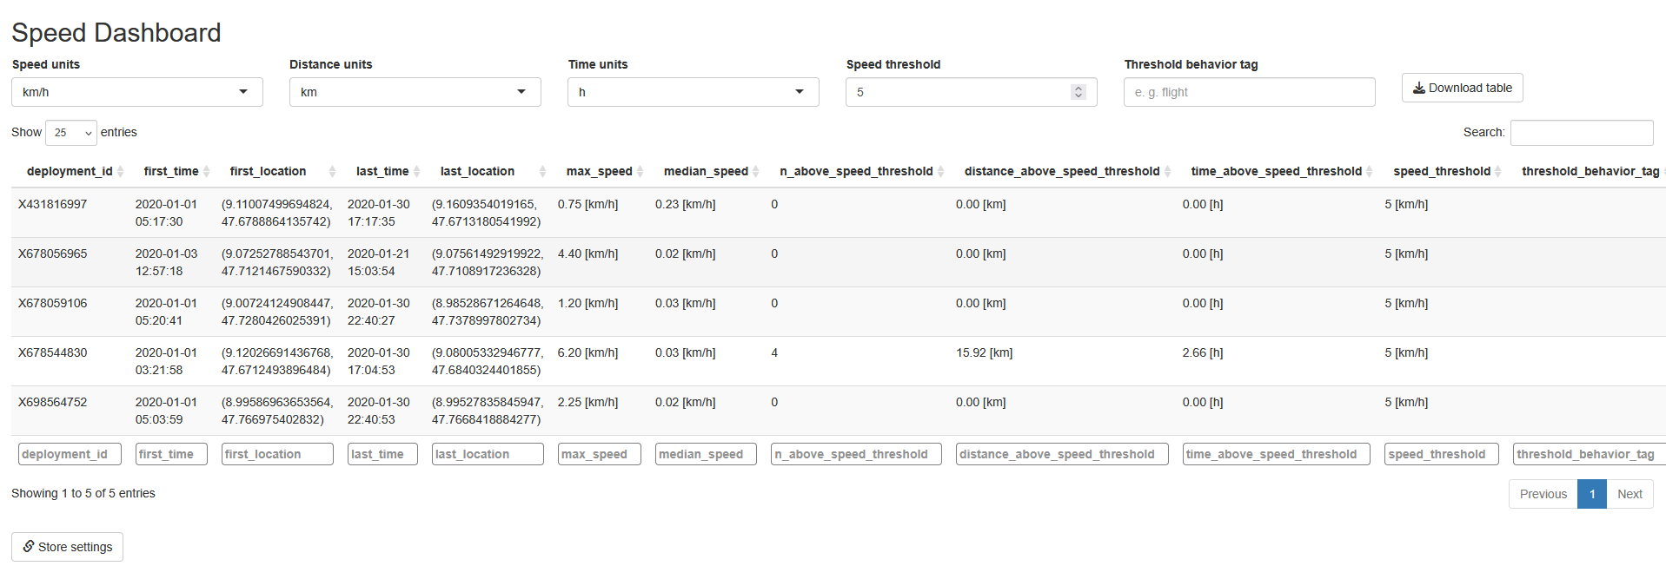Focus the median_speed column filter

tap(706, 454)
